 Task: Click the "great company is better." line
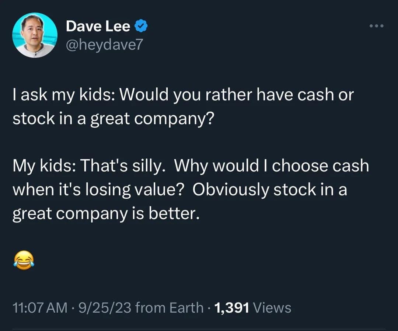[x=106, y=213]
